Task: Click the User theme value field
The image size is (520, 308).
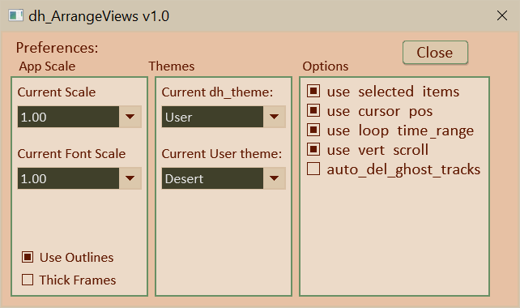Action: point(212,117)
